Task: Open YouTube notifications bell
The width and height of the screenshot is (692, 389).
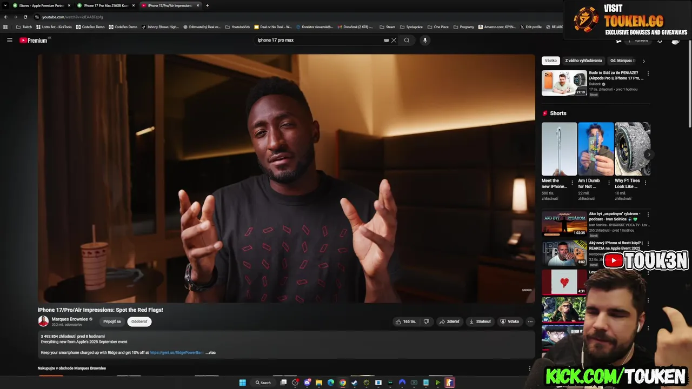Action: coord(660,41)
